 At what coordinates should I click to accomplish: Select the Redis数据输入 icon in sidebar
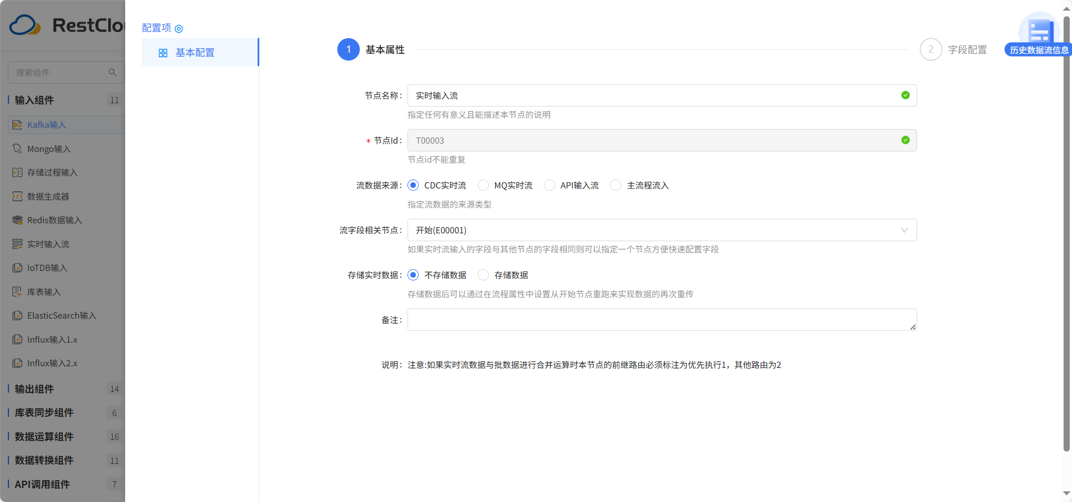coord(17,220)
